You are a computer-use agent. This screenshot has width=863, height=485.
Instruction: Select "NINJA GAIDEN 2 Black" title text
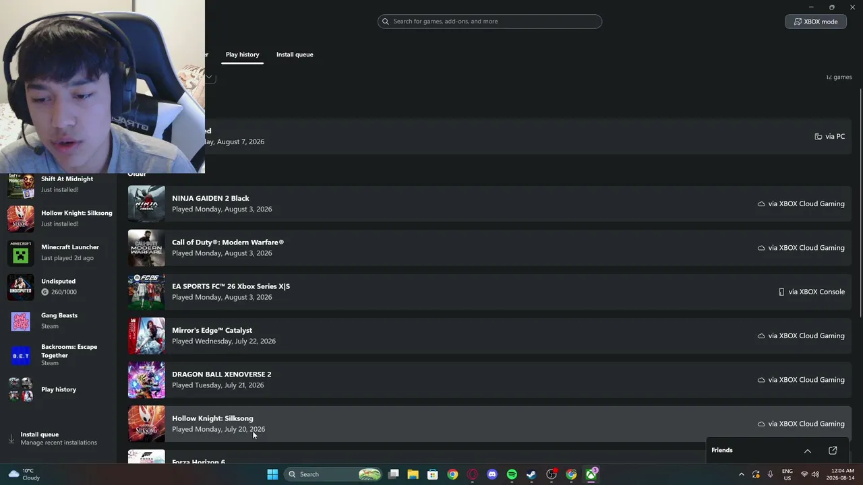click(210, 199)
